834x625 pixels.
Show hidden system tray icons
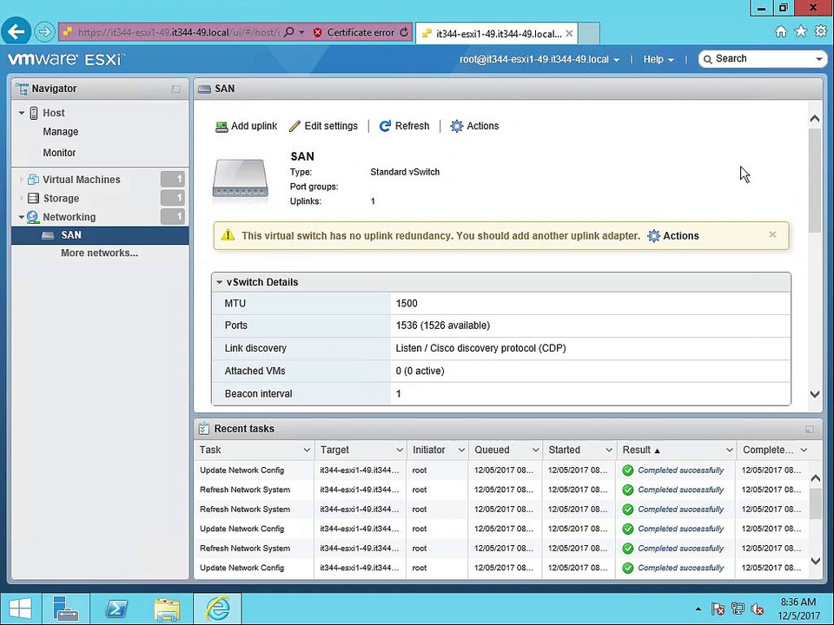click(x=698, y=609)
